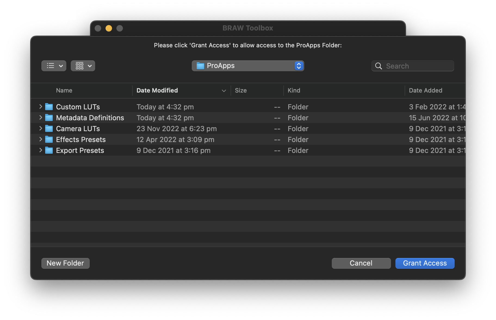Click the Effects Presets folder icon

click(49, 140)
